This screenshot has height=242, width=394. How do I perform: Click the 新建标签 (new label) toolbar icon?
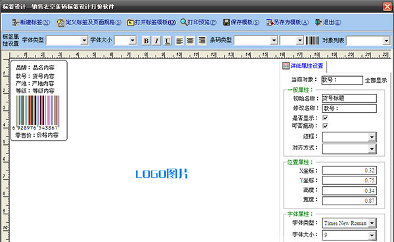pyautogui.click(x=15, y=22)
